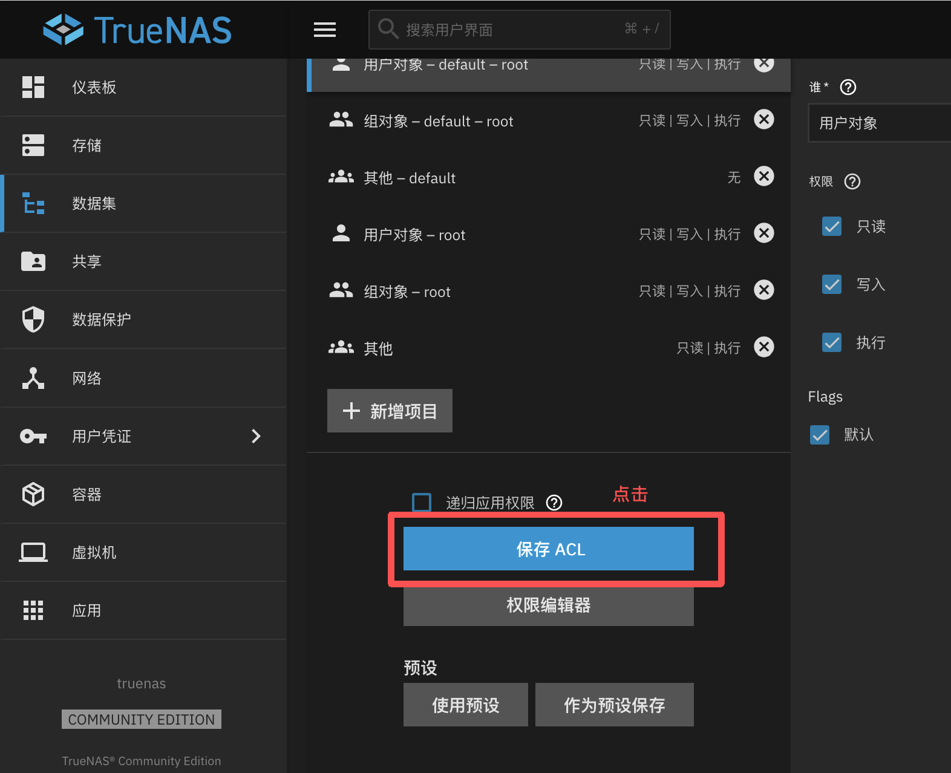The height and width of the screenshot is (773, 951).
Task: Open the 谁 dropdown showing 用户对象
Action: click(878, 123)
